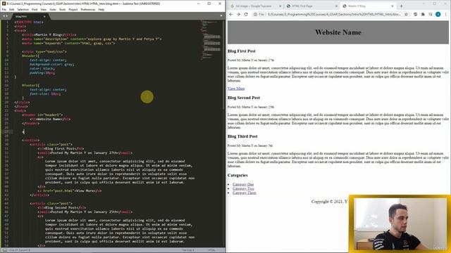Image resolution: width=451 pixels, height=253 pixels.
Task: Bookmark this page with the star icon
Action: click(x=406, y=14)
